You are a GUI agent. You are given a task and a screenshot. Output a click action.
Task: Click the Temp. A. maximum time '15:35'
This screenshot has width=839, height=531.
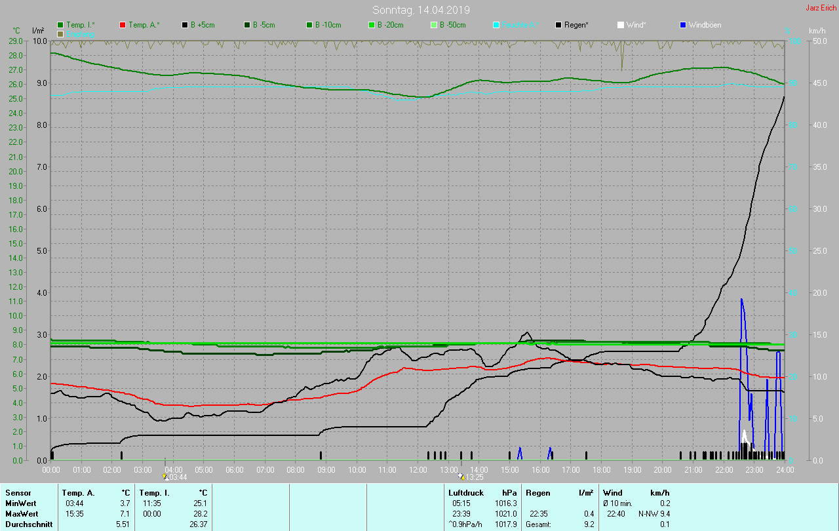pos(75,513)
